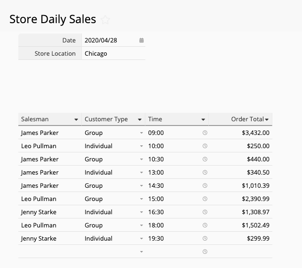
Task: Open clock picker for 14:30 row
Action: coord(205,185)
